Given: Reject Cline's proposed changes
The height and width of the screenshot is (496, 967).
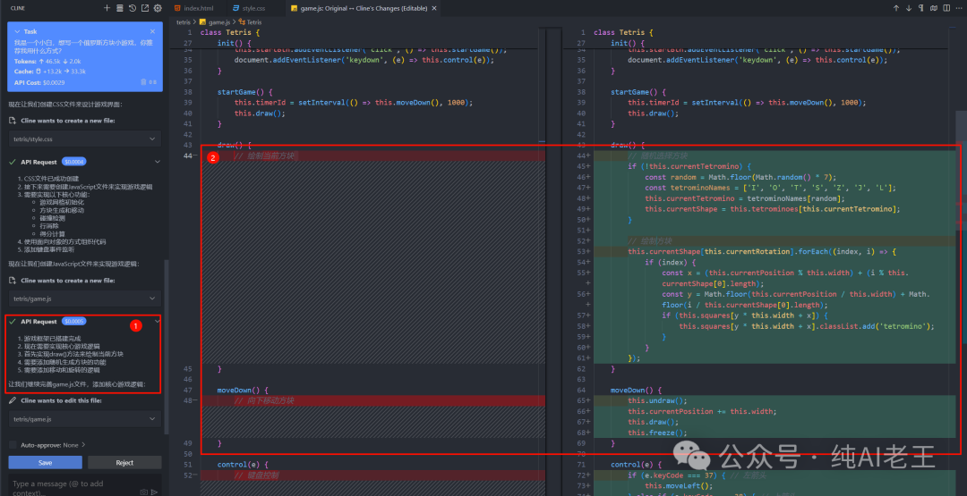Looking at the screenshot, I should click(x=124, y=462).
